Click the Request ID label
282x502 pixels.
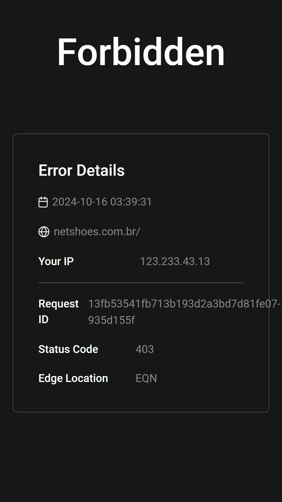(58, 311)
